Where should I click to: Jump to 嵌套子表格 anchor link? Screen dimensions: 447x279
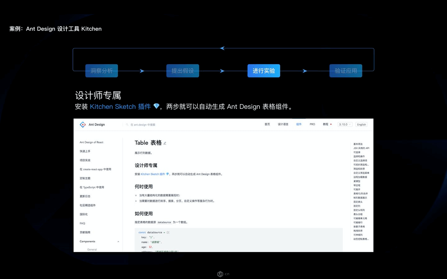pyautogui.click(x=359, y=227)
